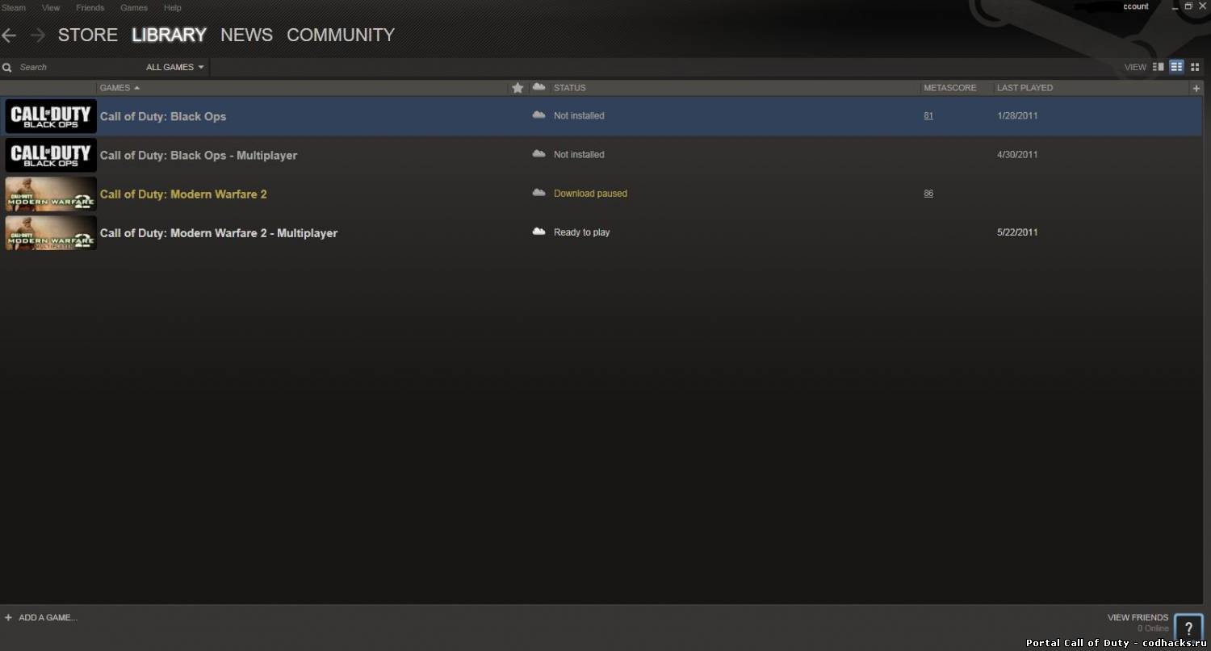The height and width of the screenshot is (651, 1211).
Task: Add a column with the plus icon
Action: pos(1196,88)
